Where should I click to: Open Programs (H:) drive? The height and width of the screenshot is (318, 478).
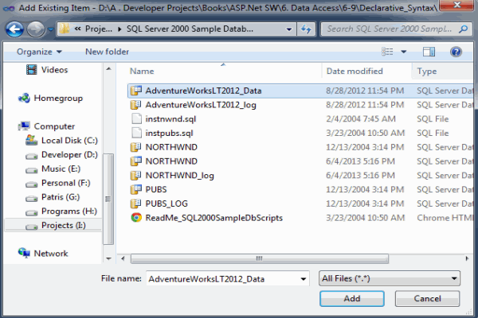[69, 211]
